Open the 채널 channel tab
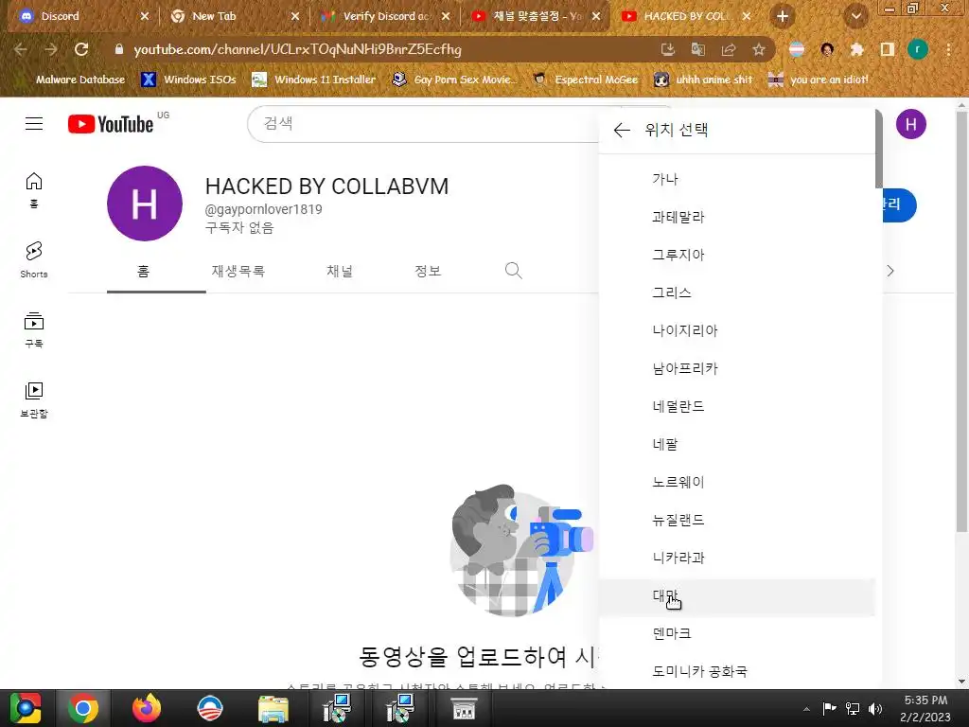This screenshot has width=969, height=727. tap(340, 271)
